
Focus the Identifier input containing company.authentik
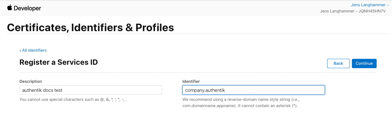point(253,90)
